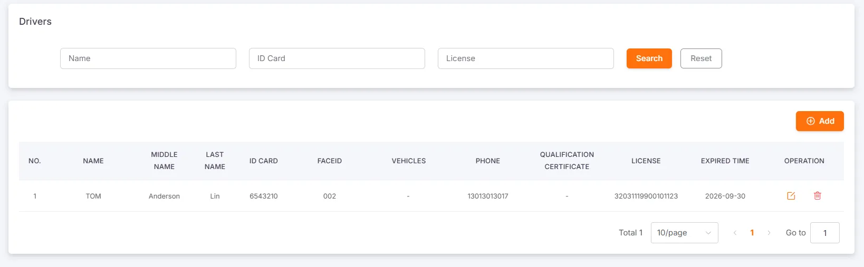Click the FACEID column header
The width and height of the screenshot is (864, 267).
click(330, 161)
